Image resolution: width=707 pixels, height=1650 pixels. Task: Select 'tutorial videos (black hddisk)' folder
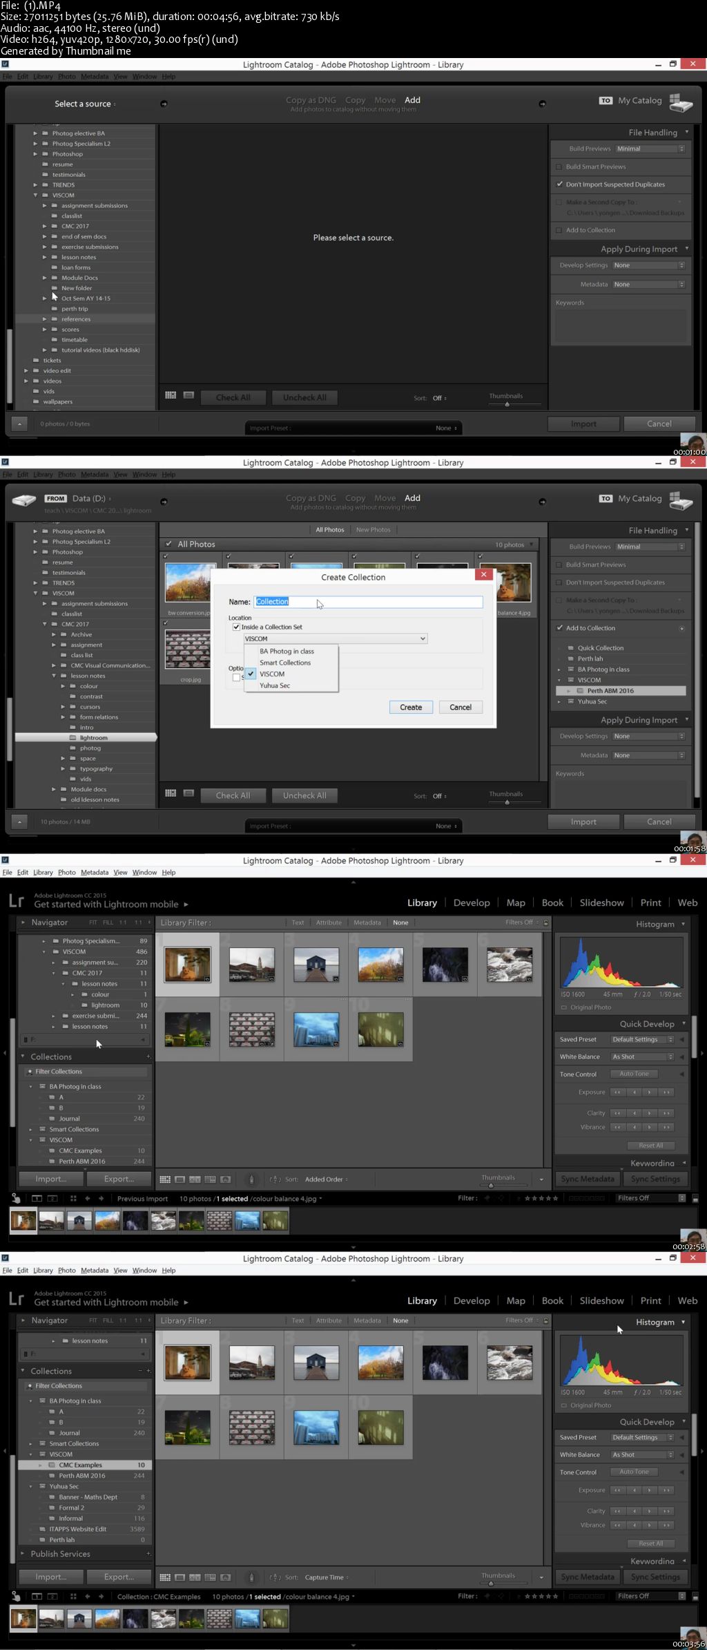click(x=100, y=350)
